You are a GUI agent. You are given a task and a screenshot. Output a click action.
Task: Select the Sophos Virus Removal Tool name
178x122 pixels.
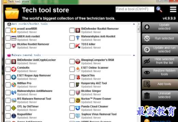click(99, 114)
